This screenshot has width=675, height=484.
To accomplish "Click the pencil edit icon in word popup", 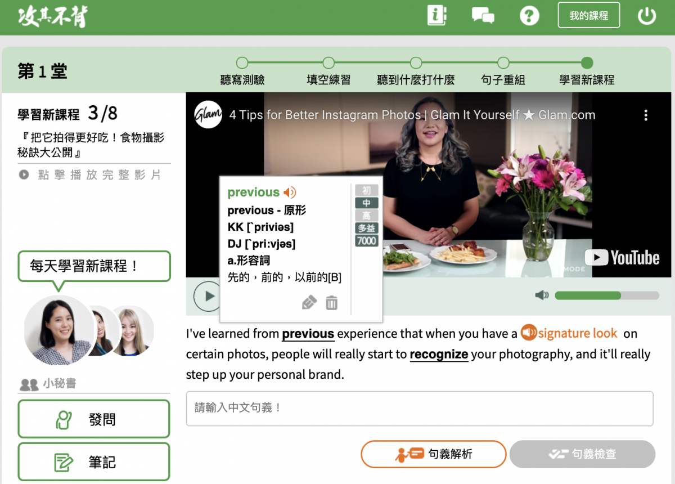I will click(309, 303).
